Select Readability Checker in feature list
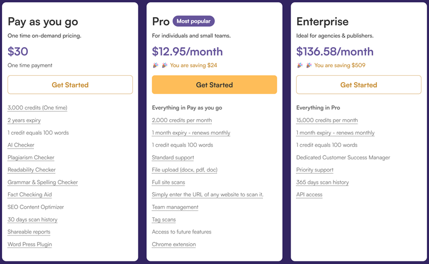This screenshot has height=264, width=429. 32,170
